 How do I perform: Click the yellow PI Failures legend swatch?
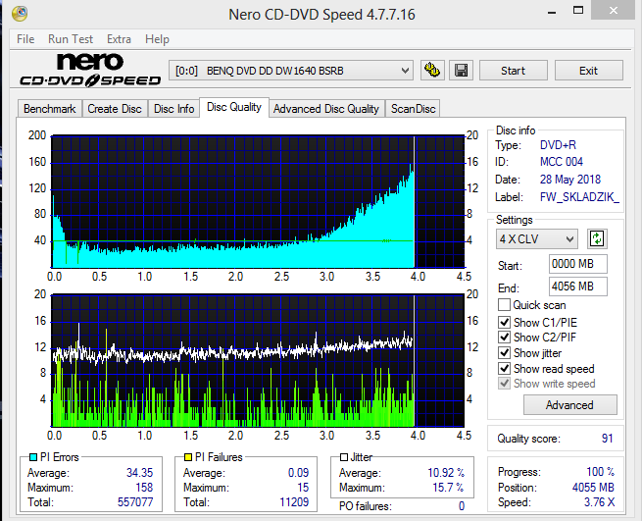tap(188, 457)
